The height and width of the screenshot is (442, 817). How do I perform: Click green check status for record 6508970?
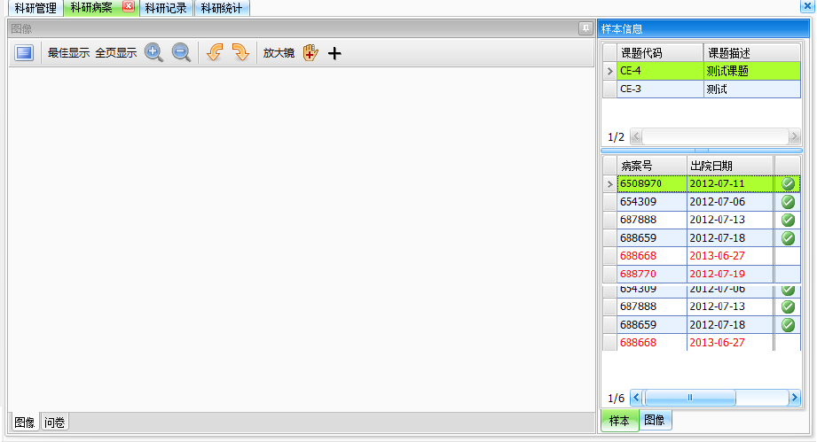click(x=788, y=183)
